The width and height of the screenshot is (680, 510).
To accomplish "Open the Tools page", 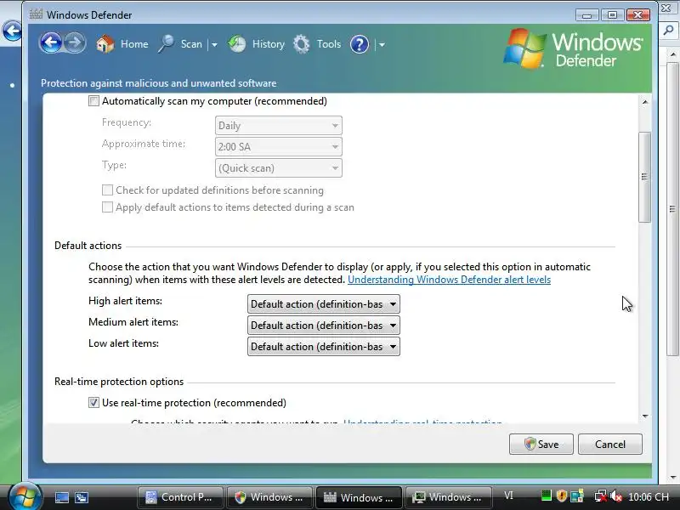I will pyautogui.click(x=317, y=44).
